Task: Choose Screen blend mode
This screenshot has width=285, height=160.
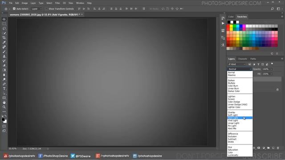Action: pos(240,99)
